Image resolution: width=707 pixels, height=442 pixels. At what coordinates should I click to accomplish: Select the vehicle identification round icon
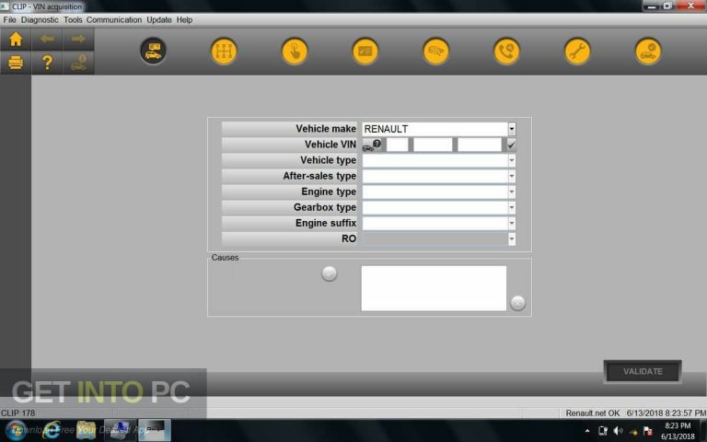(154, 52)
